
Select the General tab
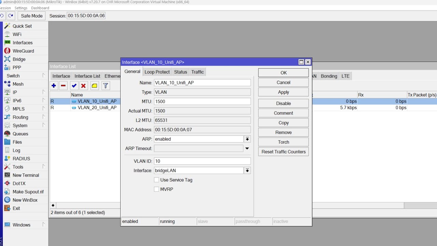[132, 71]
